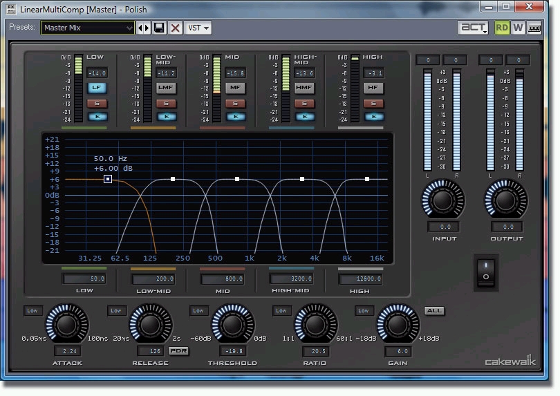
Task: Click the FX icon in the window title bar
Action: [x=11, y=9]
